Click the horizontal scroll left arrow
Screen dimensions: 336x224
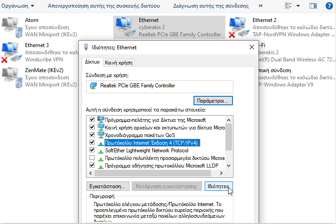(x=90, y=173)
